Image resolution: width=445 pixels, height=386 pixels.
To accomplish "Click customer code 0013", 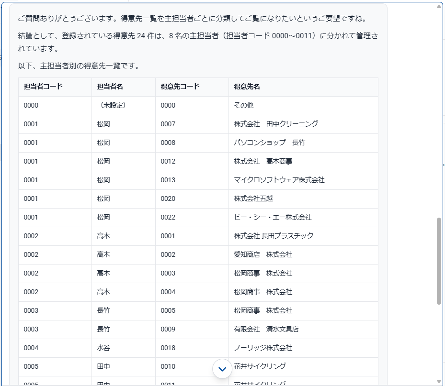I will [168, 180].
